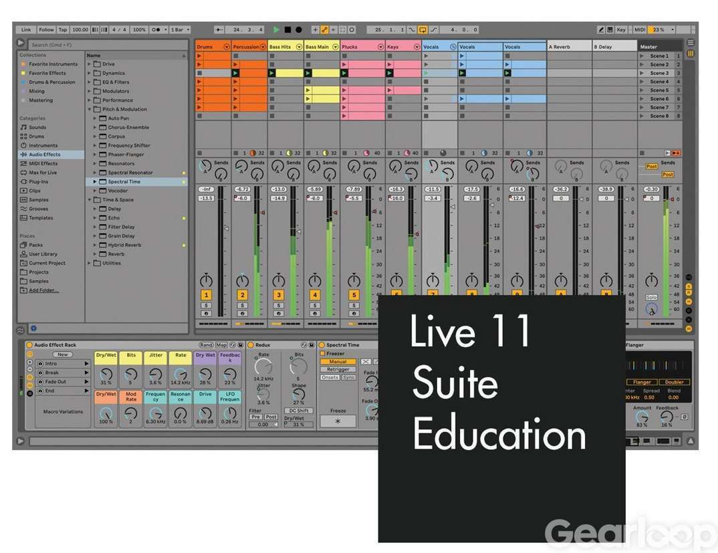Image resolution: width=718 pixels, height=553 pixels.
Task: Expand the Dynamics folder
Action: (x=89, y=73)
